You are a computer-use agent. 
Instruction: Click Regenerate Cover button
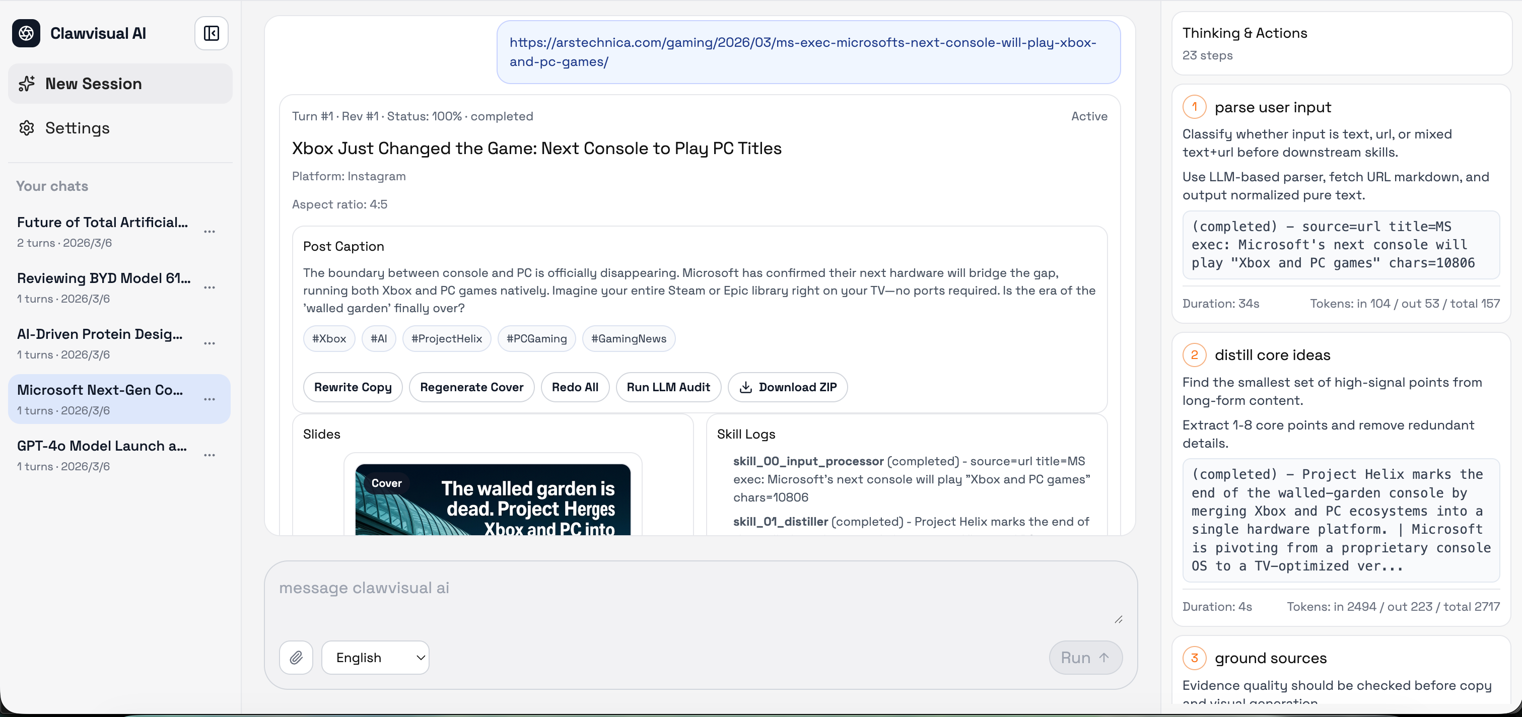pyautogui.click(x=471, y=387)
